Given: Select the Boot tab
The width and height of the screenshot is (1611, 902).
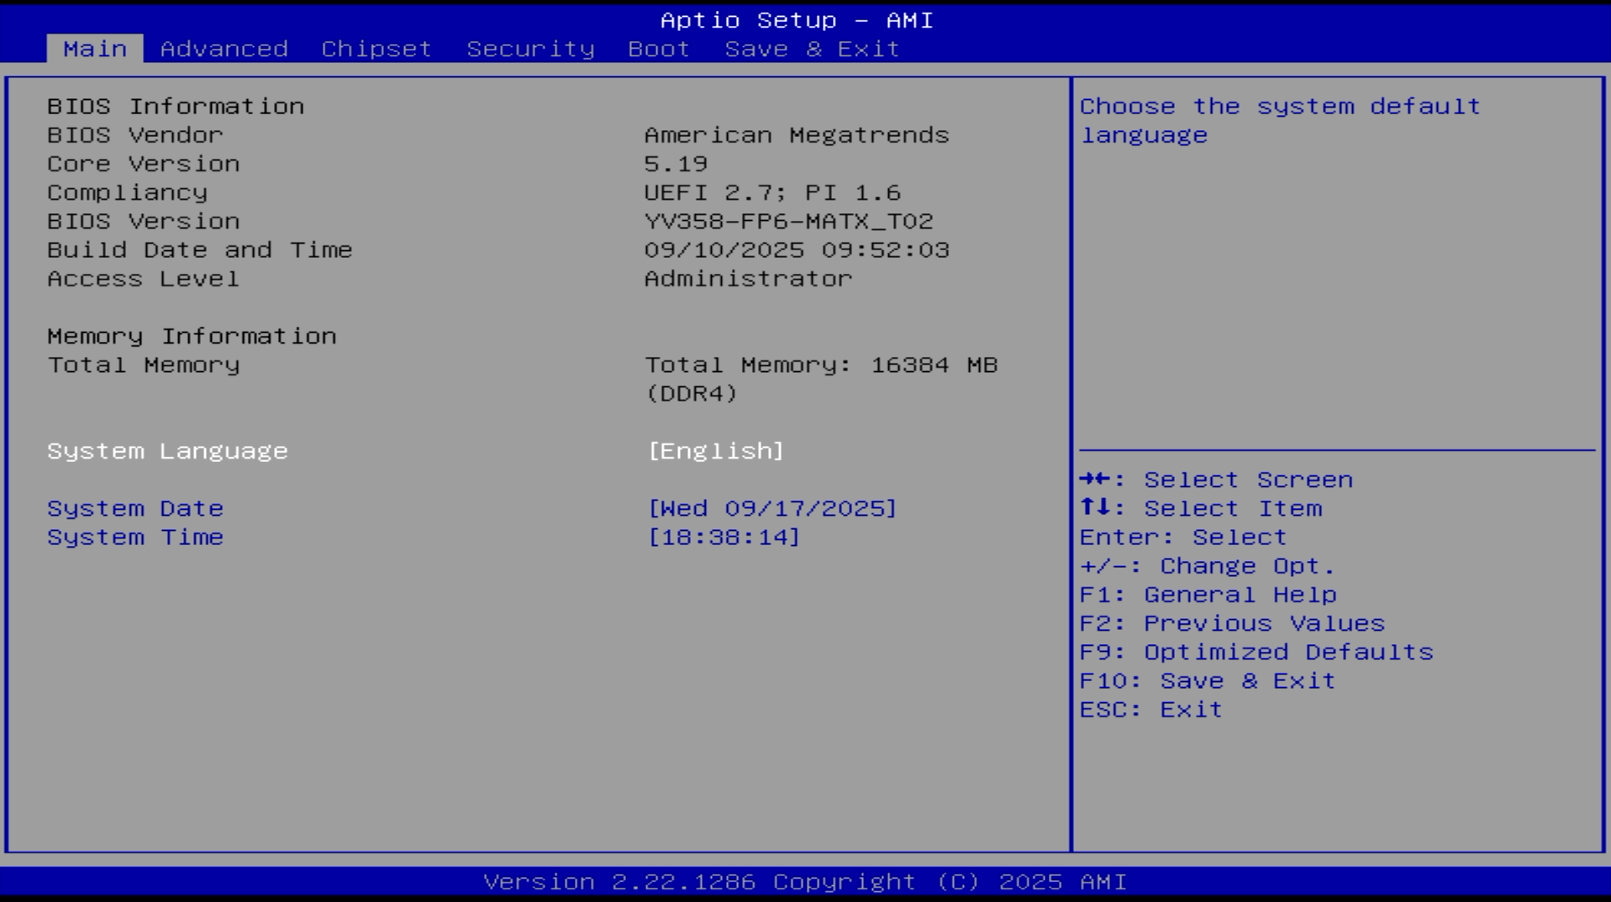Looking at the screenshot, I should (658, 49).
